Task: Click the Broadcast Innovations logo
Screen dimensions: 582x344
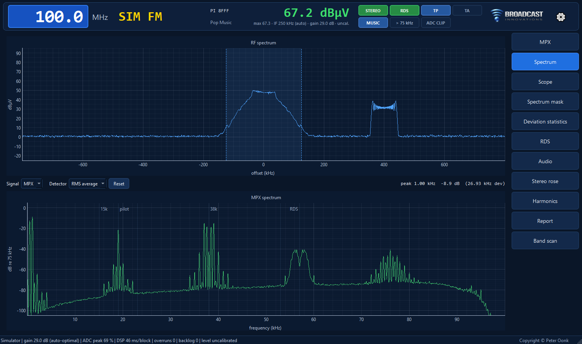Action: coord(517,15)
